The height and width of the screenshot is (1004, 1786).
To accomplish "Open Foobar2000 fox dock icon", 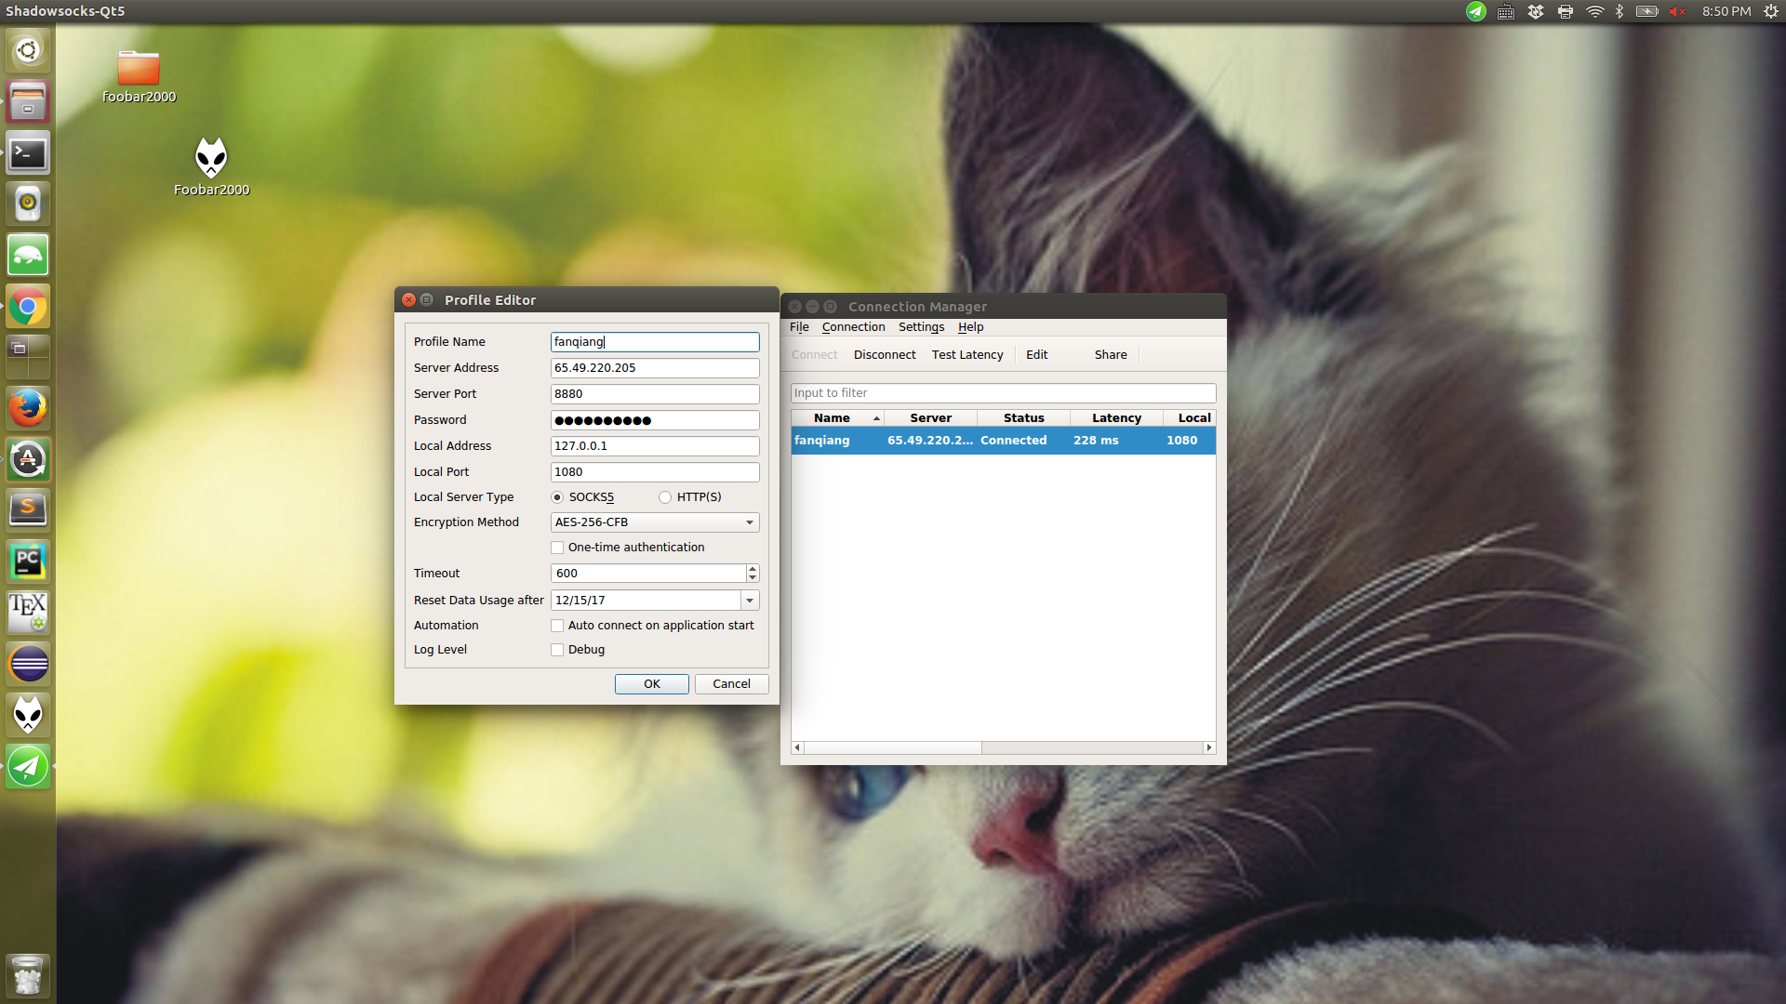I will (x=28, y=715).
